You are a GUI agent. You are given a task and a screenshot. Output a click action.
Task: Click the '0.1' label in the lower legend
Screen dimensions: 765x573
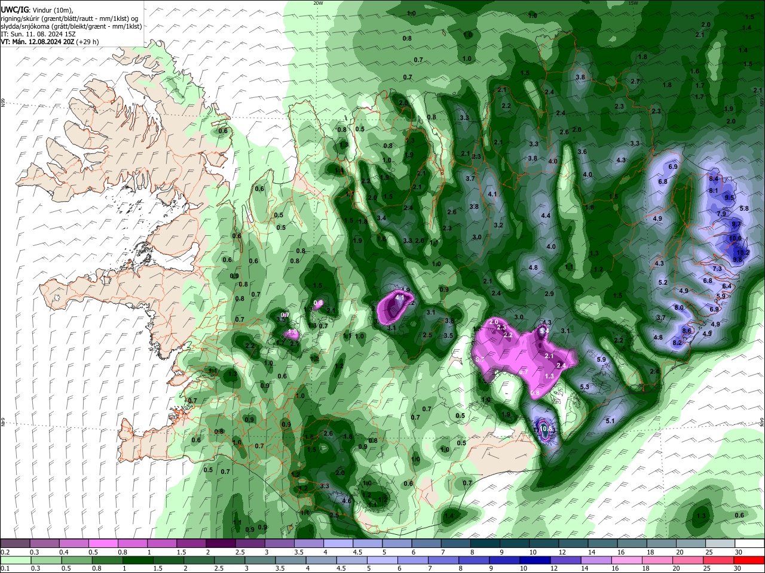coord(5,568)
